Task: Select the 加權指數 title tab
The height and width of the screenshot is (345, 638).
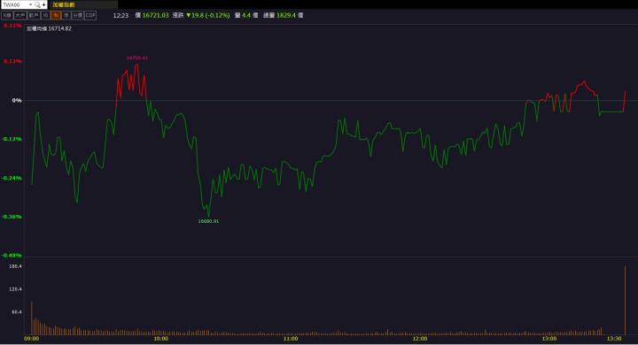Action: [x=64, y=5]
